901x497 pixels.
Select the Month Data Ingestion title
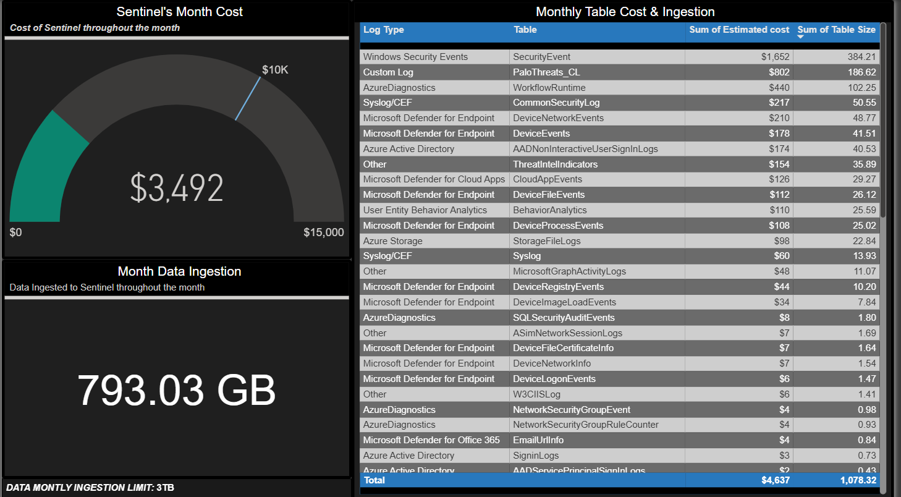179,271
